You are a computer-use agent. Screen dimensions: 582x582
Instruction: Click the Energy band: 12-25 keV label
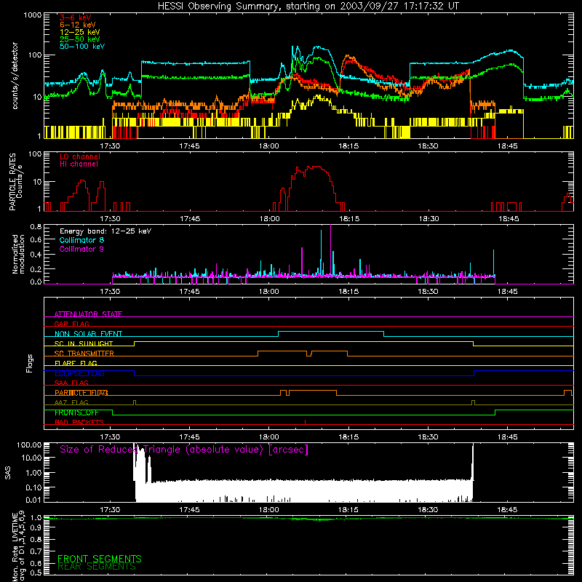pos(105,231)
